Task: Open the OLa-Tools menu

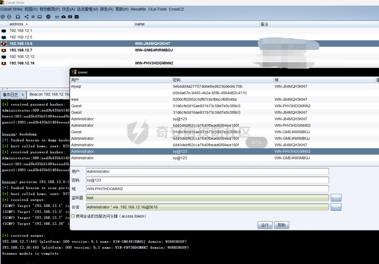Action: click(158, 9)
